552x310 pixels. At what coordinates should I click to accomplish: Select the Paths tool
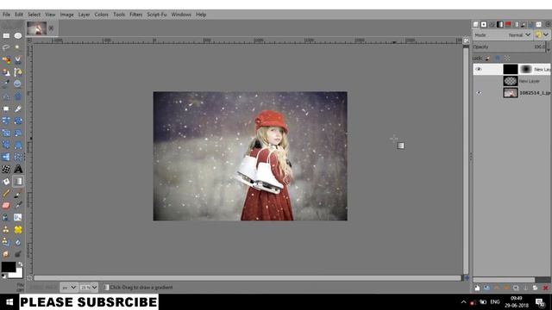pyautogui.click(x=18, y=72)
